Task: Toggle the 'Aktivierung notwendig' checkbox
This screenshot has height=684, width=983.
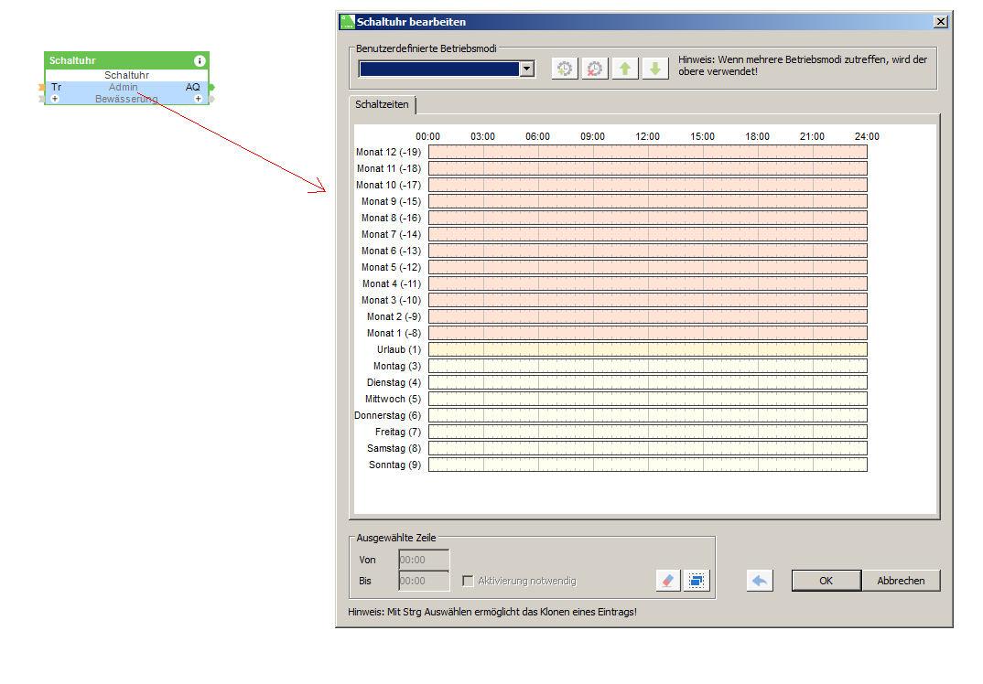Action: pyautogui.click(x=468, y=581)
